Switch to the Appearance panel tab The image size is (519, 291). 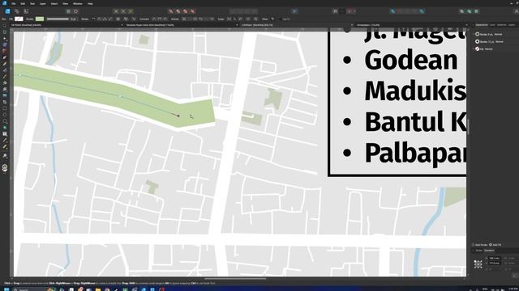tap(482, 25)
